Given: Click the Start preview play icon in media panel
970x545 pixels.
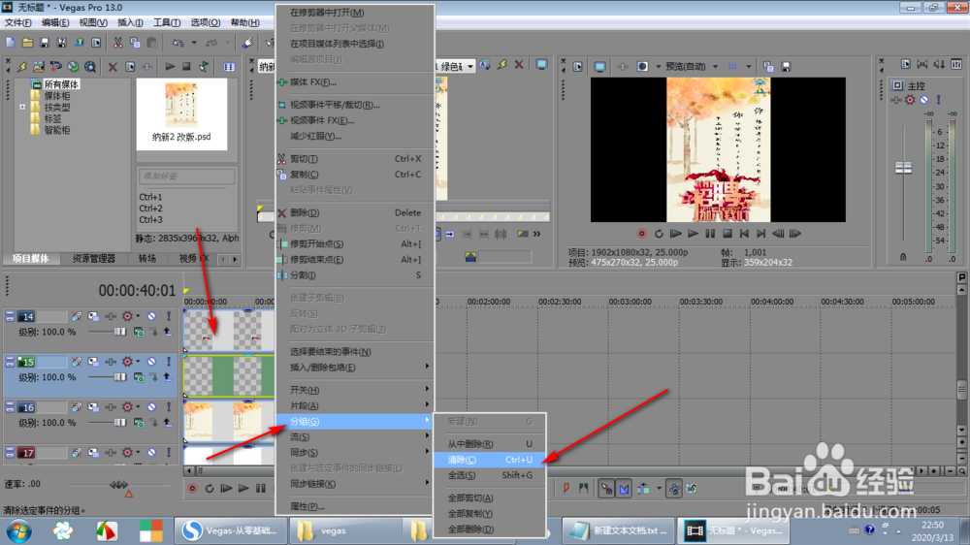Looking at the screenshot, I should (170, 66).
